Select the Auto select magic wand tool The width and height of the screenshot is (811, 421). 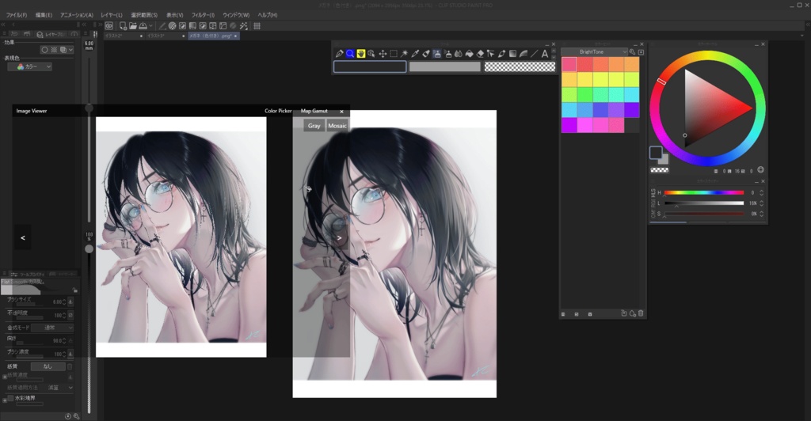point(404,54)
